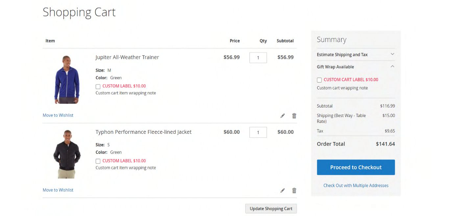Remove Typhon Fleece-lined Jacket with trash icon

pos(294,190)
